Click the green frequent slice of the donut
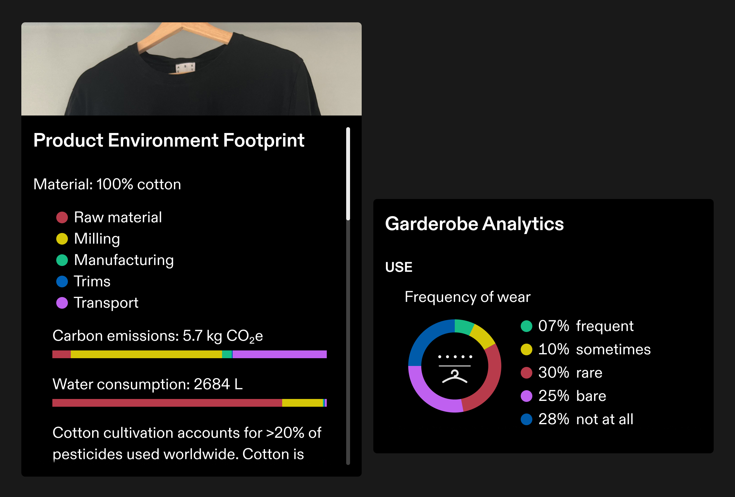 [x=463, y=326]
